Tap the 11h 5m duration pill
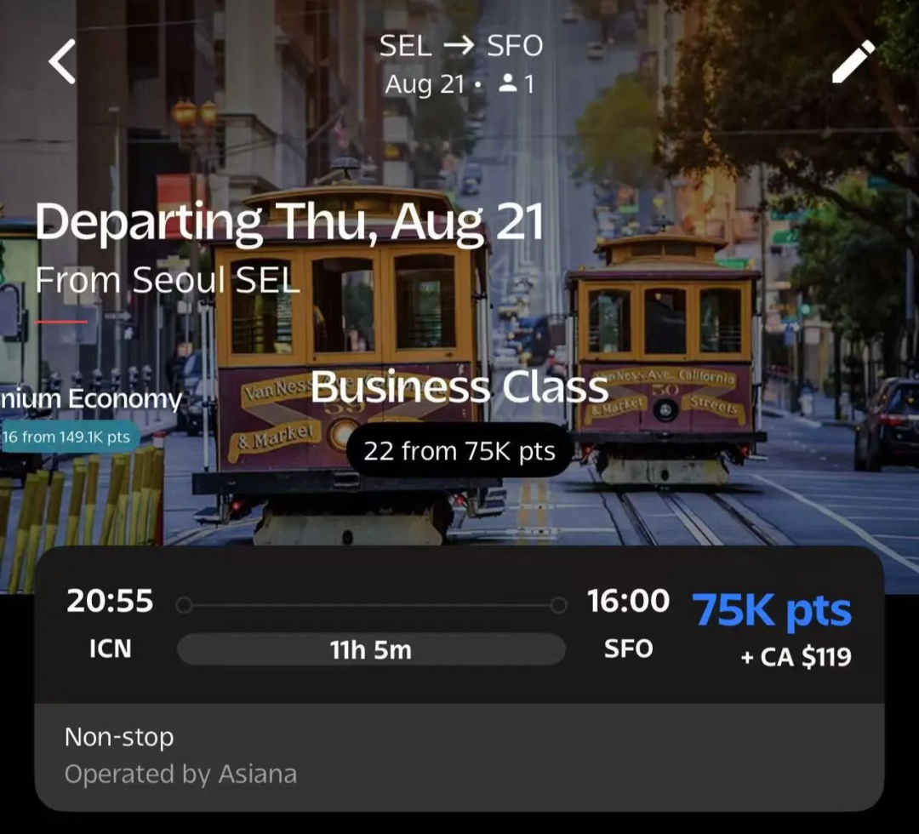 pyautogui.click(x=371, y=650)
